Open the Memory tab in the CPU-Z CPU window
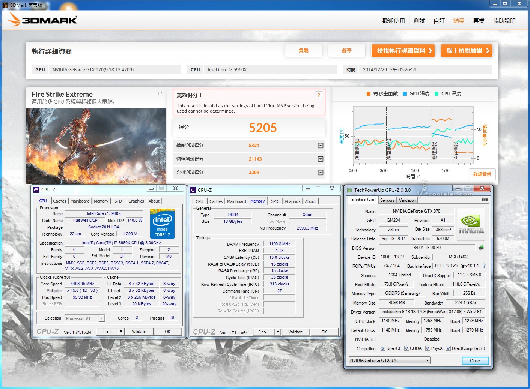 pos(101,201)
